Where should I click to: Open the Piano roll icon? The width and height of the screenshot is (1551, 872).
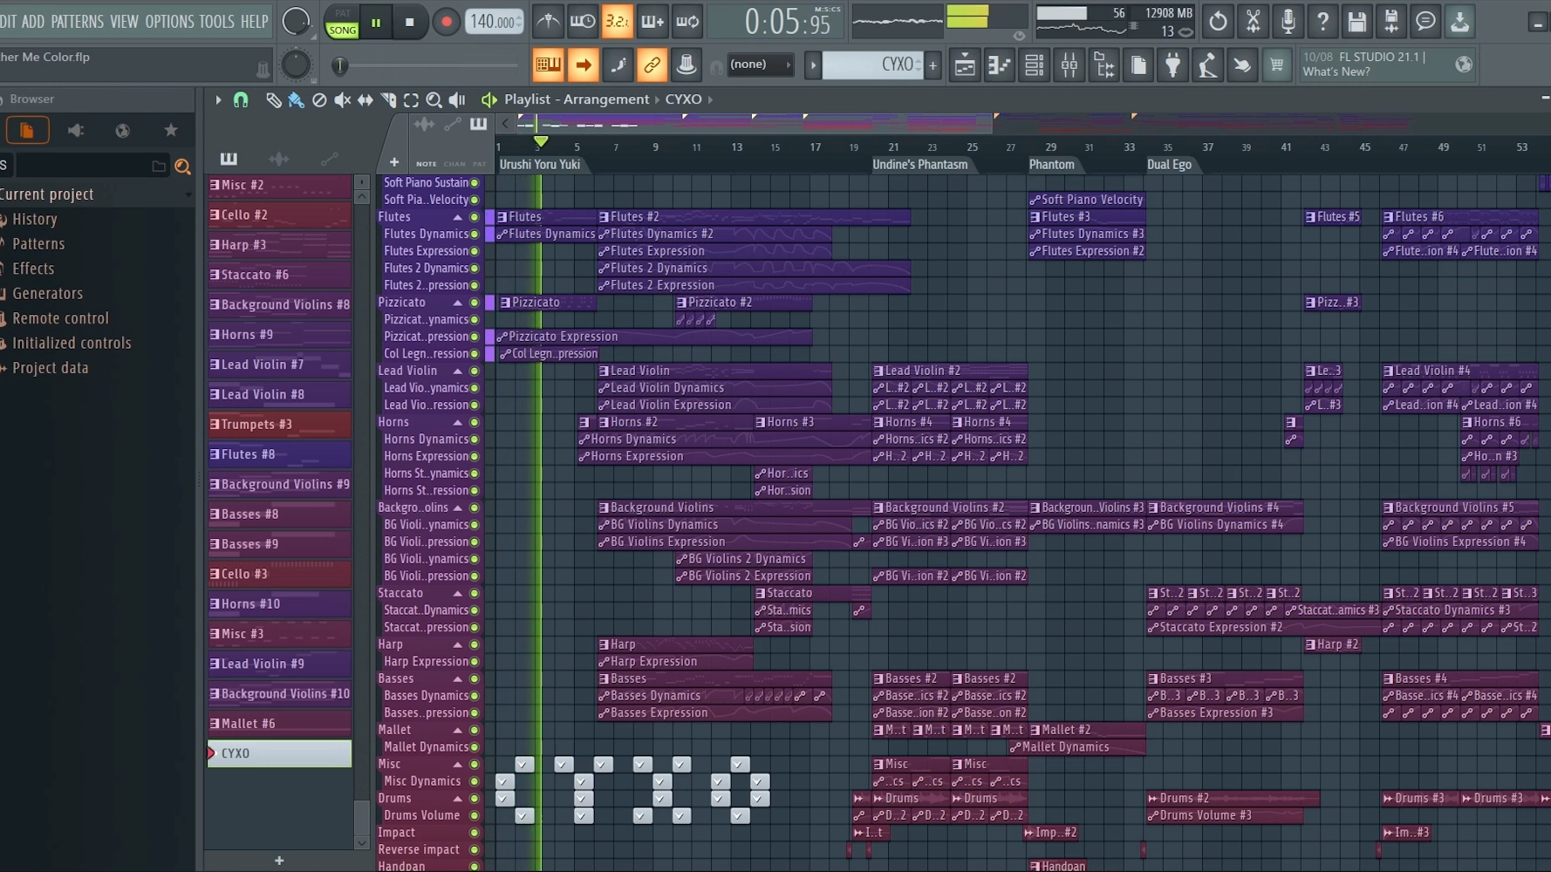click(x=999, y=65)
